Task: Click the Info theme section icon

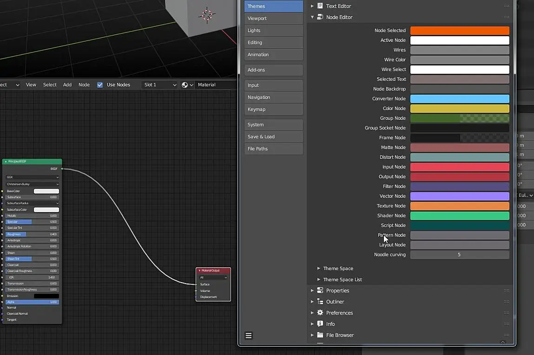Action: click(320, 324)
